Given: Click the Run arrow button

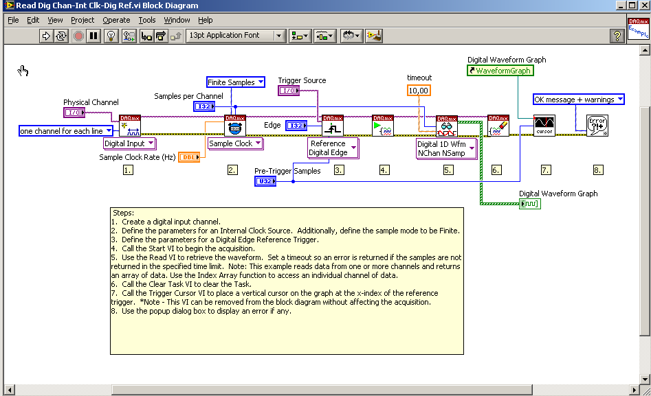Looking at the screenshot, I should click(47, 36).
